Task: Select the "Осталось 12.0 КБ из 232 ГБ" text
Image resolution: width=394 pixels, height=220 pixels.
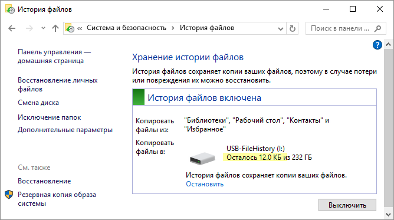Action: click(x=269, y=157)
